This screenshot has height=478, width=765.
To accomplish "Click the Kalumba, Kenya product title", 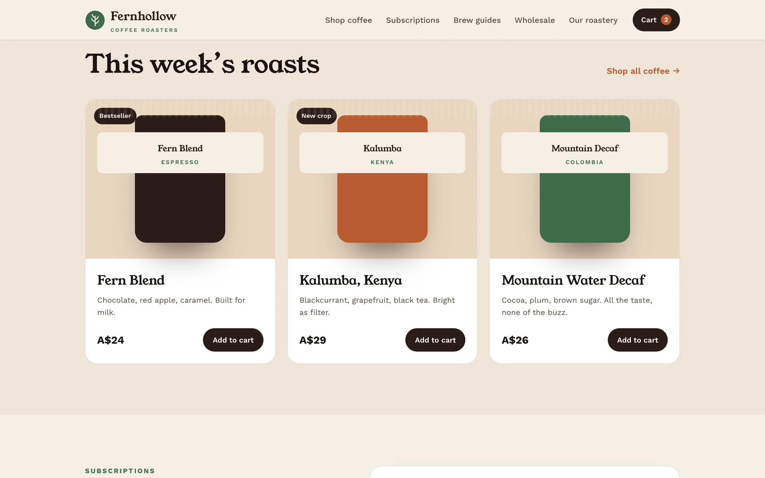I will point(351,280).
